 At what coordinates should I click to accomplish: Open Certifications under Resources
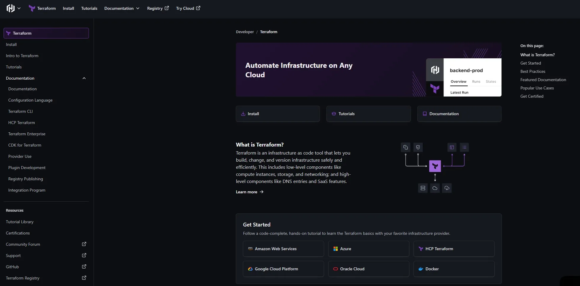click(18, 233)
